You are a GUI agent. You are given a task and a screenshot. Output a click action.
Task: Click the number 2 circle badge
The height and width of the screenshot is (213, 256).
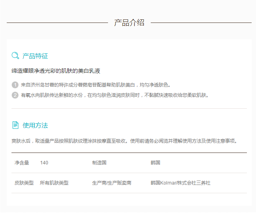pos(15,95)
